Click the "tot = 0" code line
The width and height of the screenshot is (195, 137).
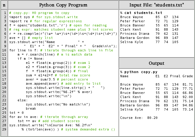(x=16, y=113)
